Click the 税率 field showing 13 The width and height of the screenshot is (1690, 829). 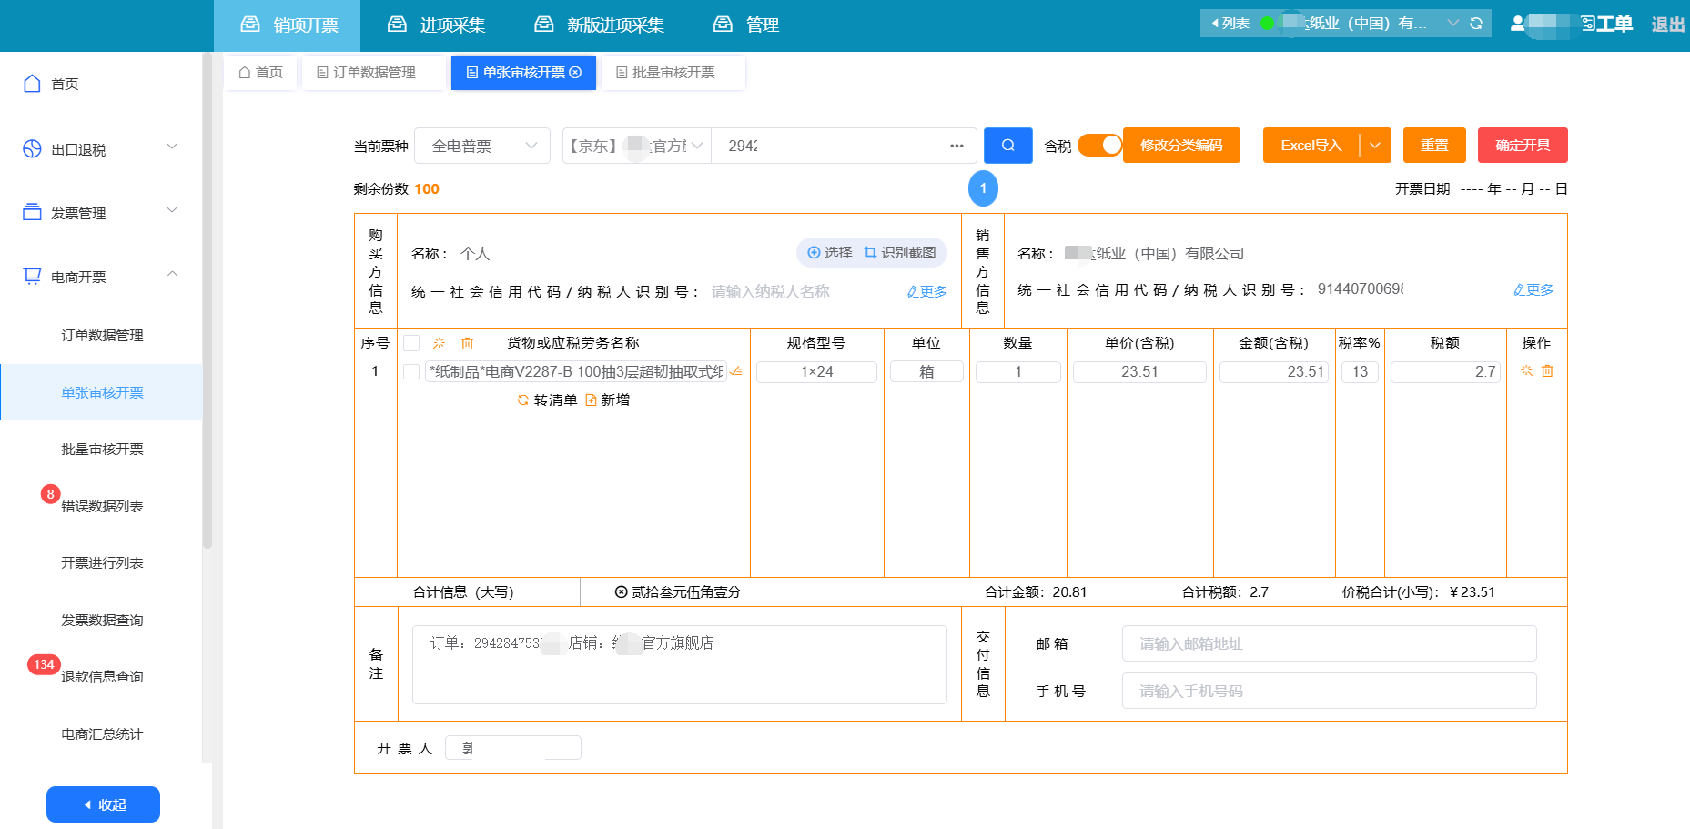(1360, 371)
